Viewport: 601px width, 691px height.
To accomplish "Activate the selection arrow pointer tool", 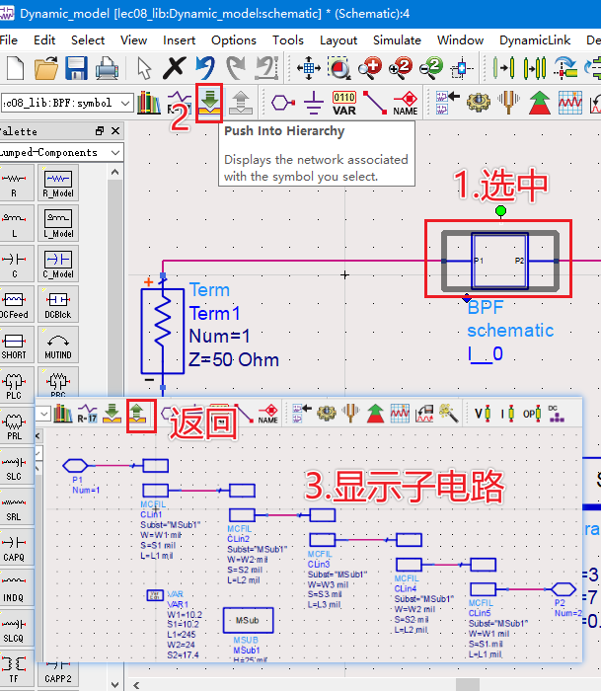I will point(144,68).
